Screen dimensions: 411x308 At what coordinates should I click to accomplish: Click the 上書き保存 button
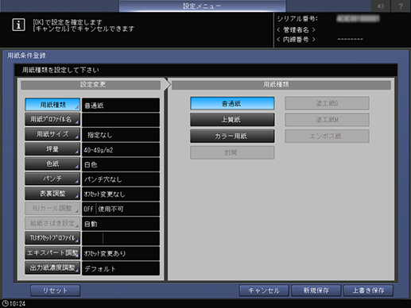[x=368, y=291]
